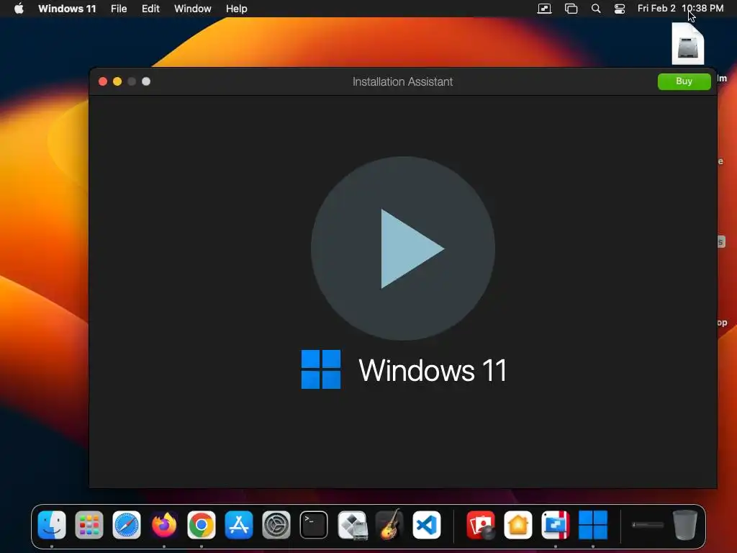Open the App Store from the Dock
Viewport: 737px width, 553px height.
239,524
